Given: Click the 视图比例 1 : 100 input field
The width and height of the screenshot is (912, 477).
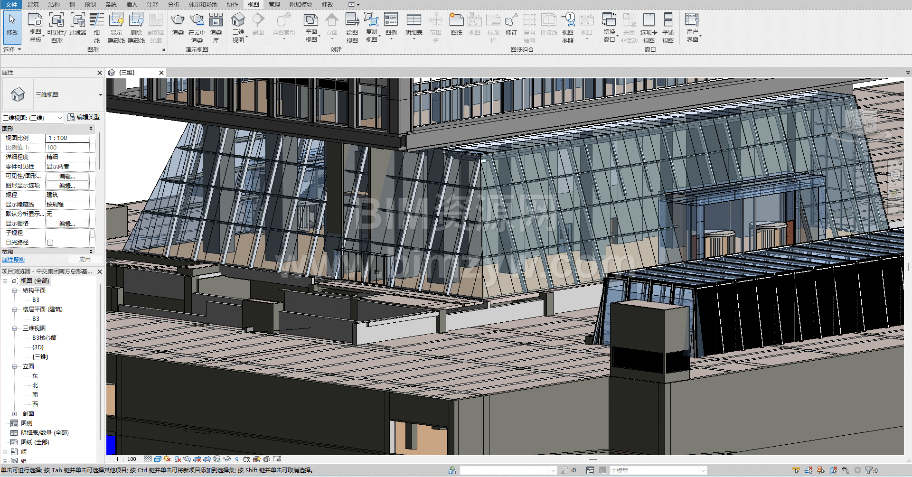Looking at the screenshot, I should (67, 138).
